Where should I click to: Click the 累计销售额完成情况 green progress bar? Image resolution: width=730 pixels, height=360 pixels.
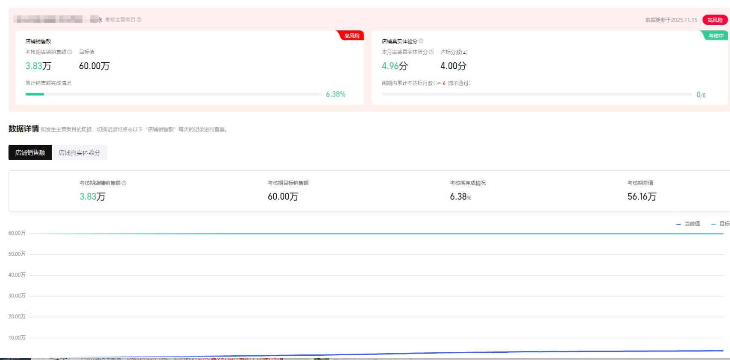[35, 94]
